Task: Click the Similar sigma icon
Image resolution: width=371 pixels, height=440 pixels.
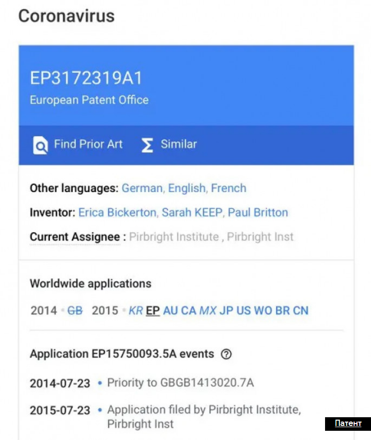Action: 147,145
